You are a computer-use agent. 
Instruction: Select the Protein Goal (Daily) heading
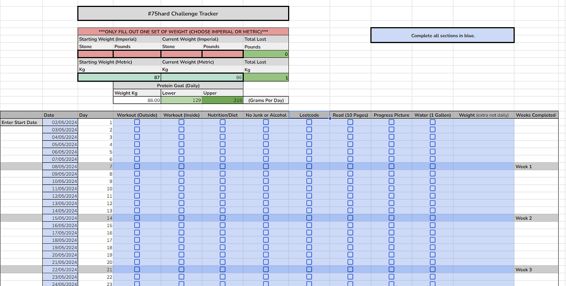(178, 85)
